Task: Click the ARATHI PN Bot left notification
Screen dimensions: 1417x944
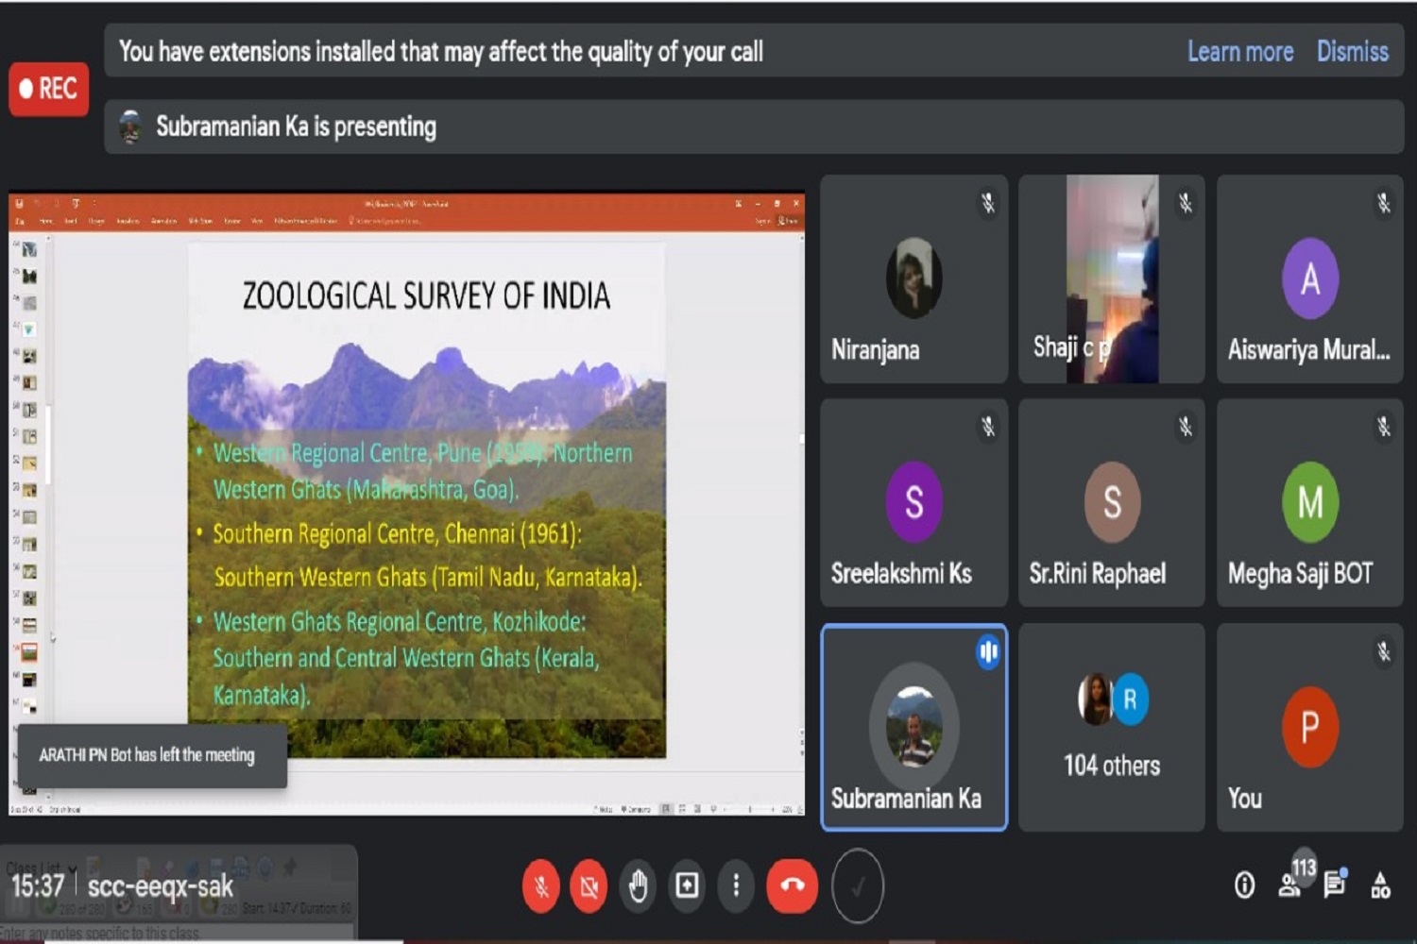Action: (151, 755)
